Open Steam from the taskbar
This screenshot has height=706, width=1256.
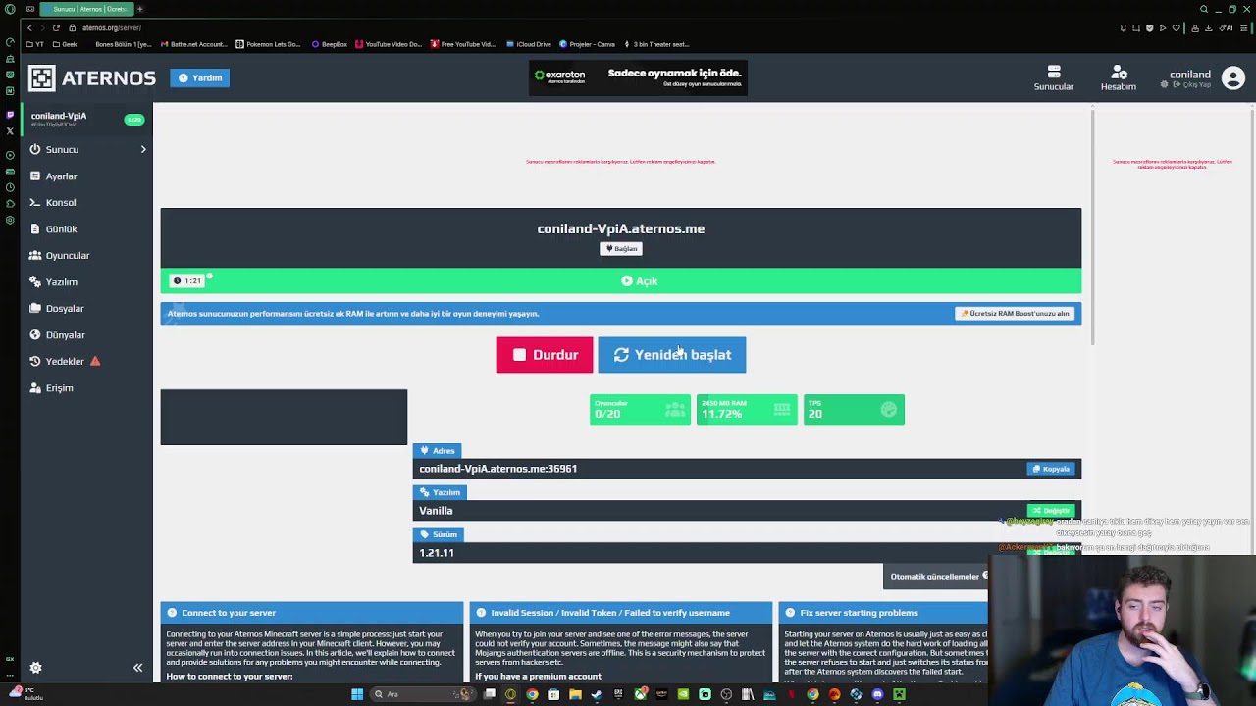(x=597, y=694)
